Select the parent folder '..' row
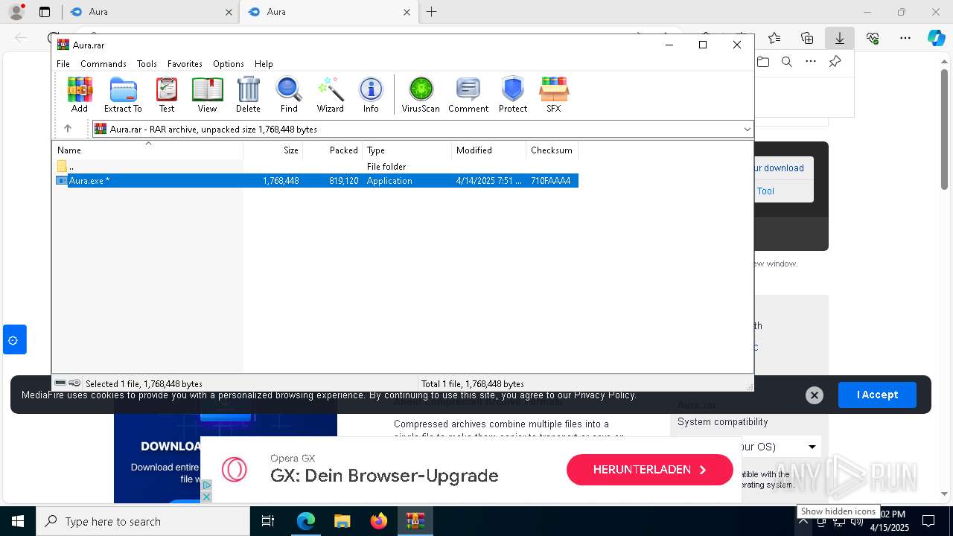 316,167
